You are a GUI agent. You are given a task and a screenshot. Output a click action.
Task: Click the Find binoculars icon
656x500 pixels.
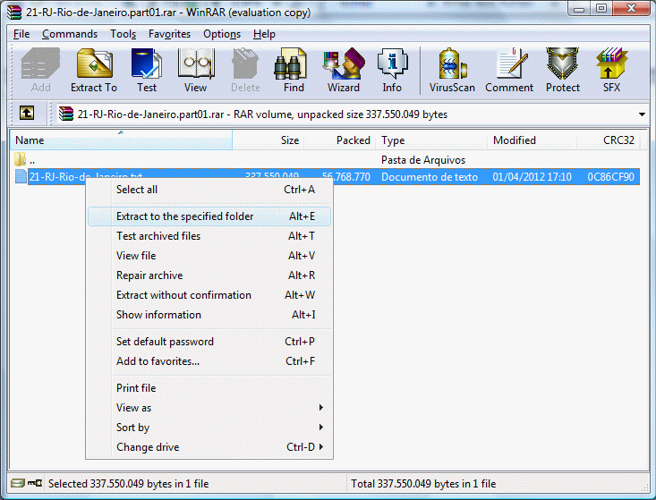point(294,71)
